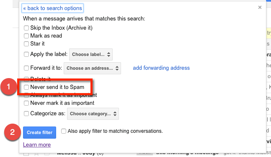Toggle 'Apply the label' checkbox
The width and height of the screenshot is (271, 157).
26,54
